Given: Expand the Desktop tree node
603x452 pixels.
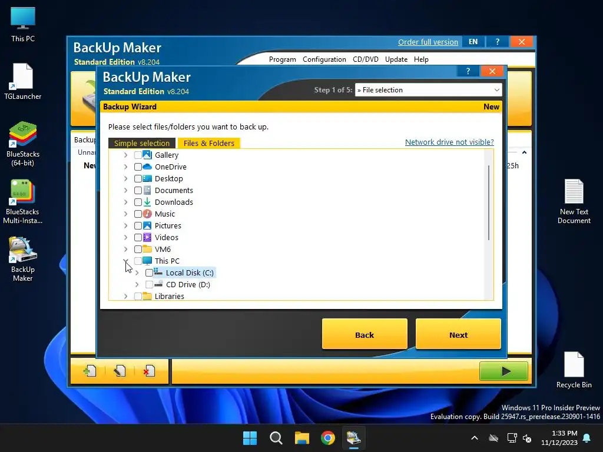Looking at the screenshot, I should (126, 179).
